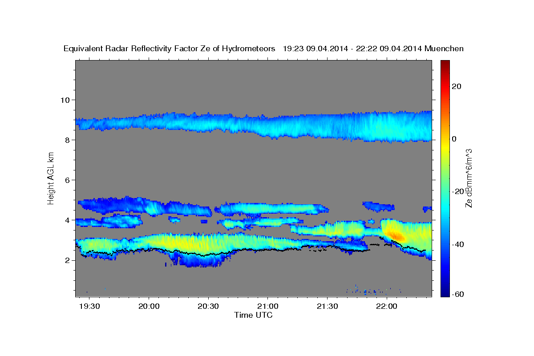Click the '20' colorbar tick label
Image resolution: width=534 pixels, height=356 pixels.
(456, 86)
